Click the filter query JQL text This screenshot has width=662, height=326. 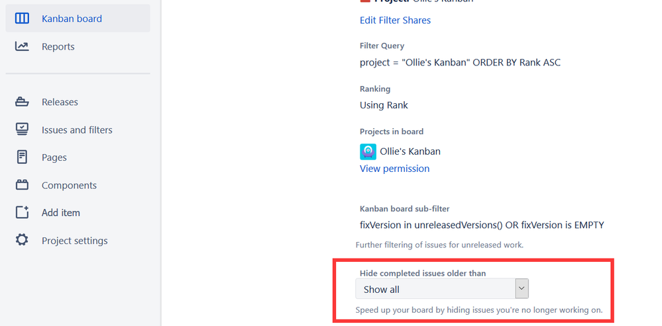pyautogui.click(x=460, y=62)
